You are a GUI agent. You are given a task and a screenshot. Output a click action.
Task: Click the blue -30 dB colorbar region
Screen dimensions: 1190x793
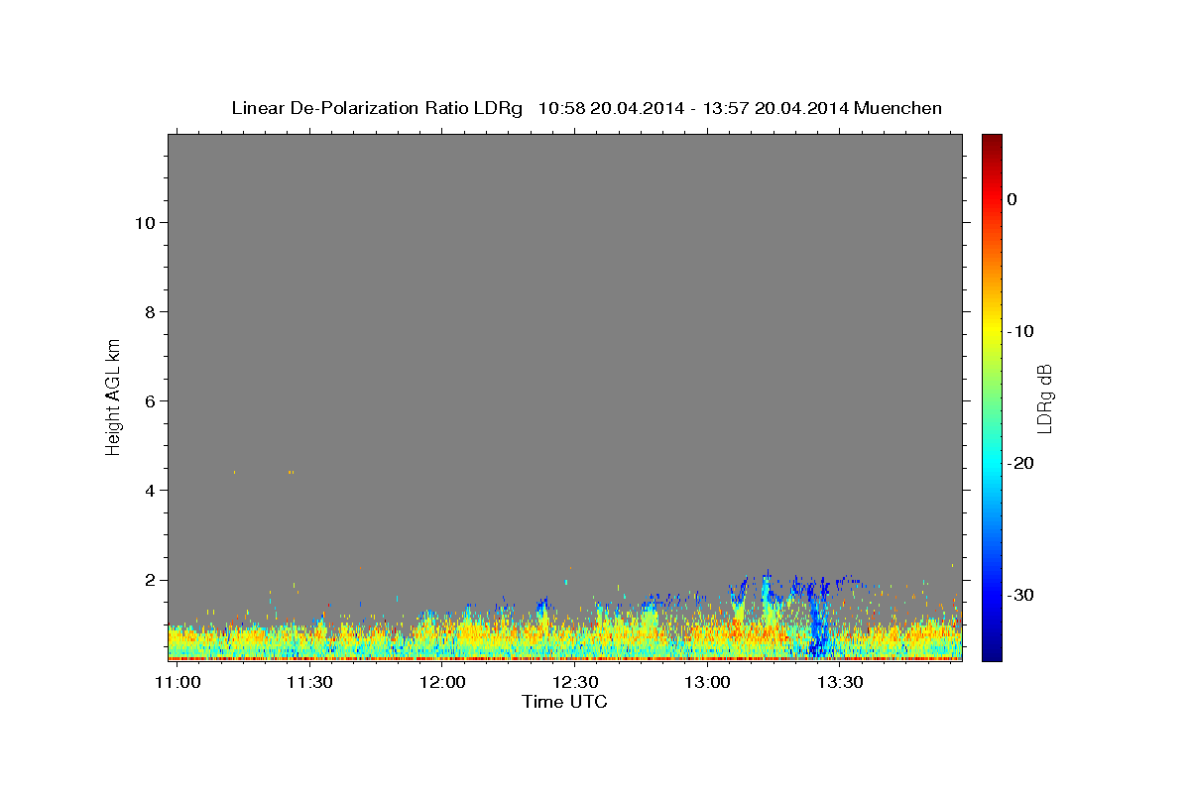(992, 595)
